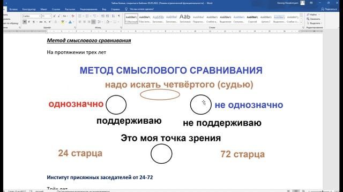
Task: Click the circle beside 'однозначно'
Action: point(116,105)
